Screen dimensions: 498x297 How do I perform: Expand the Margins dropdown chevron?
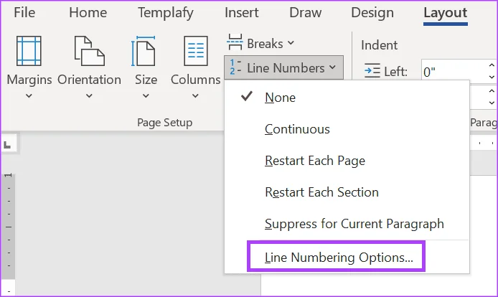pos(29,95)
